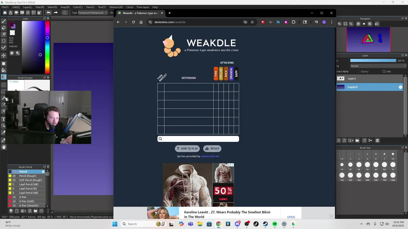Create new folder in Layer panel
The height and width of the screenshot is (229, 408).
[357, 141]
